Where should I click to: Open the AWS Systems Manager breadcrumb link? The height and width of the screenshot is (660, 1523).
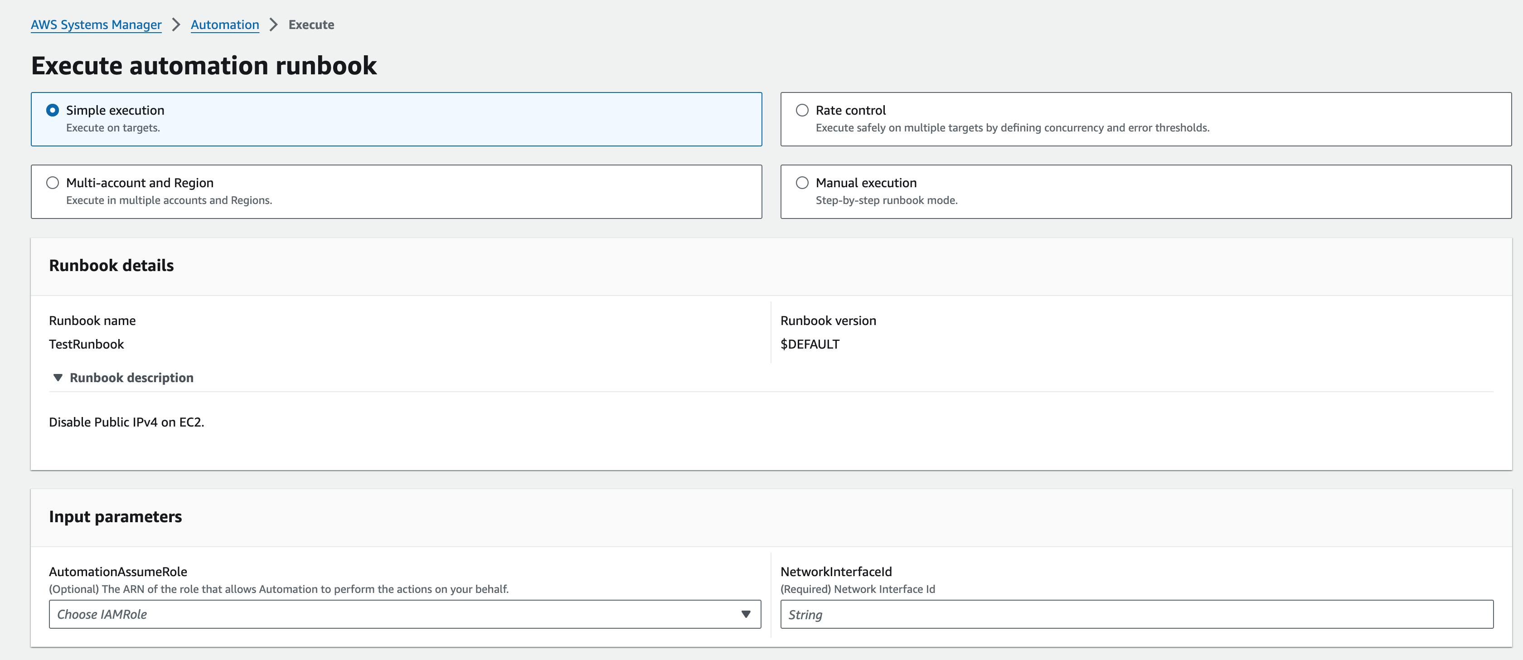(x=96, y=25)
